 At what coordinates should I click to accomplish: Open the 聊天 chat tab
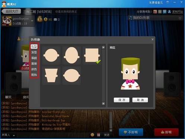(8, 97)
